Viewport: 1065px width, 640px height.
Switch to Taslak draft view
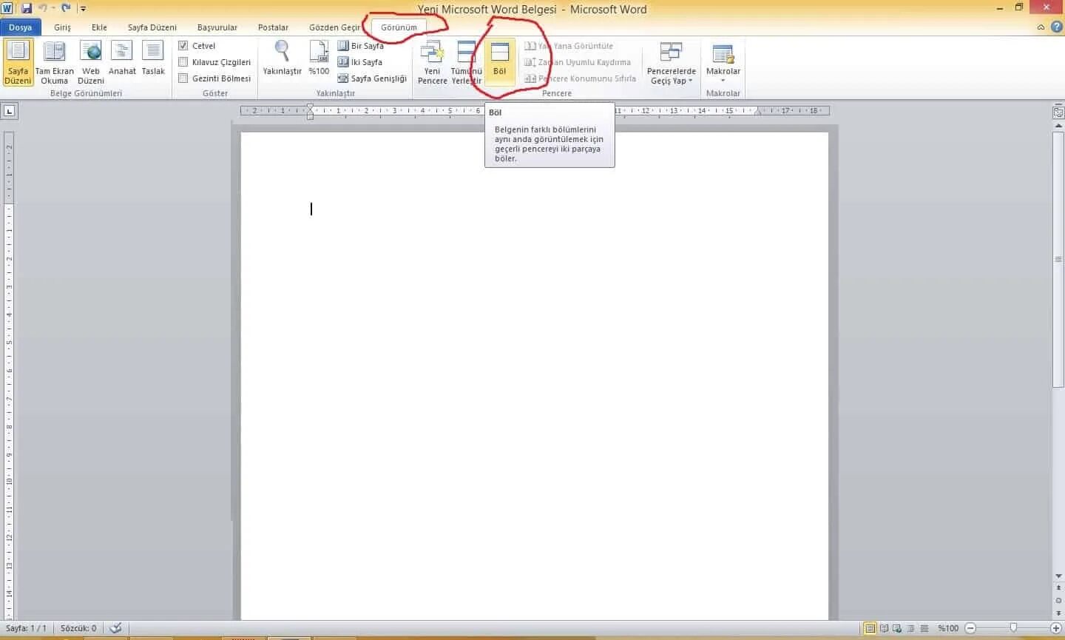(x=153, y=58)
